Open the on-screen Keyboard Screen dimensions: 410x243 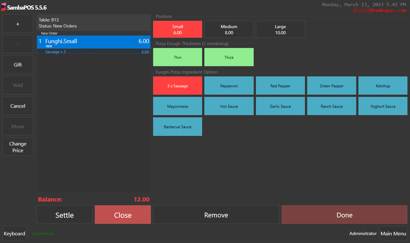(14, 233)
